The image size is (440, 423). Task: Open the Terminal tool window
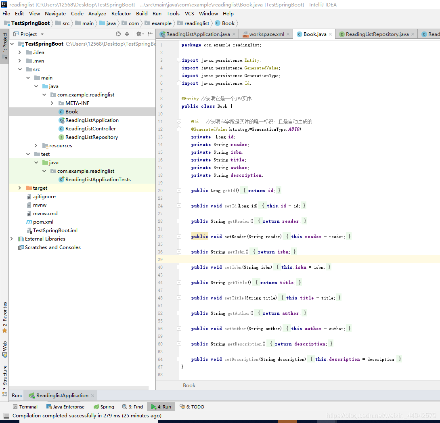coord(25,407)
